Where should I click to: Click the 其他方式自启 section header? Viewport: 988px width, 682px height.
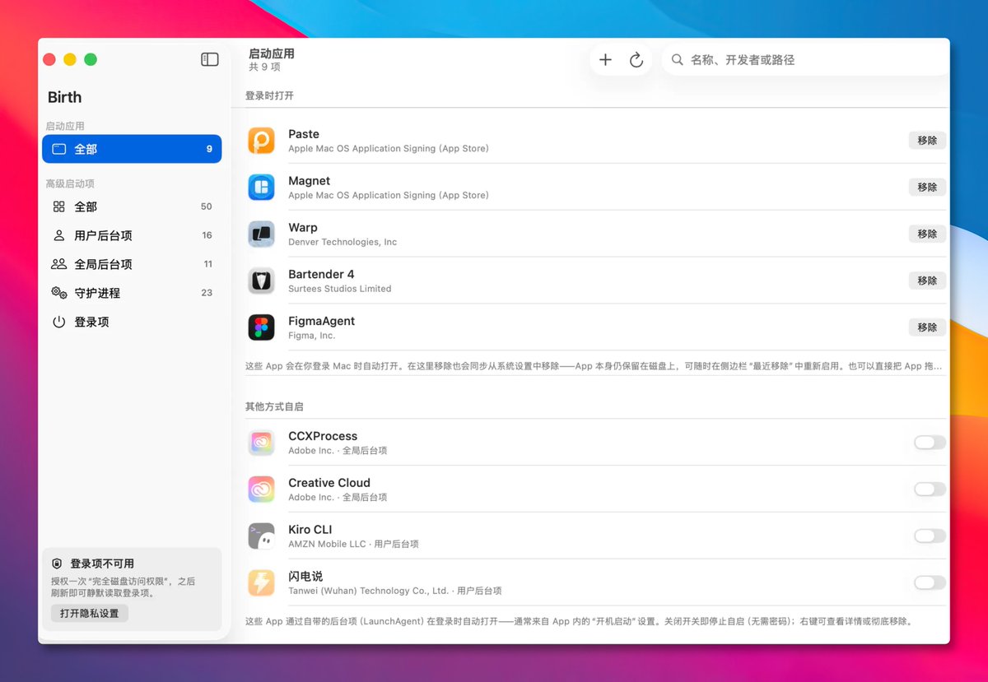pos(275,406)
